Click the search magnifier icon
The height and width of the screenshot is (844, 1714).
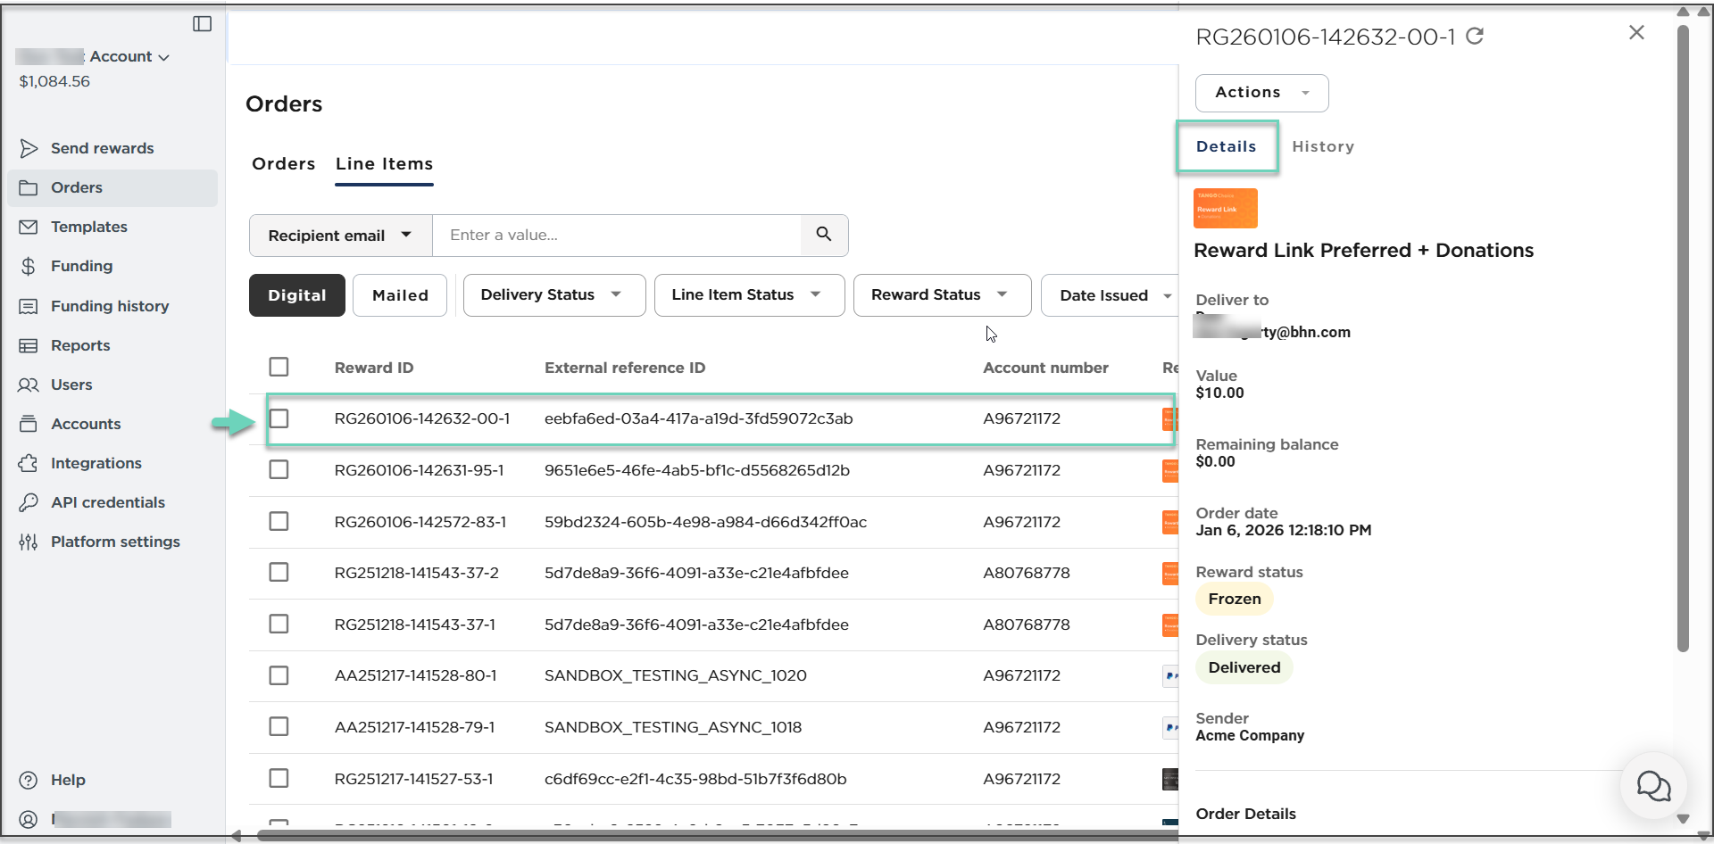[x=823, y=235]
